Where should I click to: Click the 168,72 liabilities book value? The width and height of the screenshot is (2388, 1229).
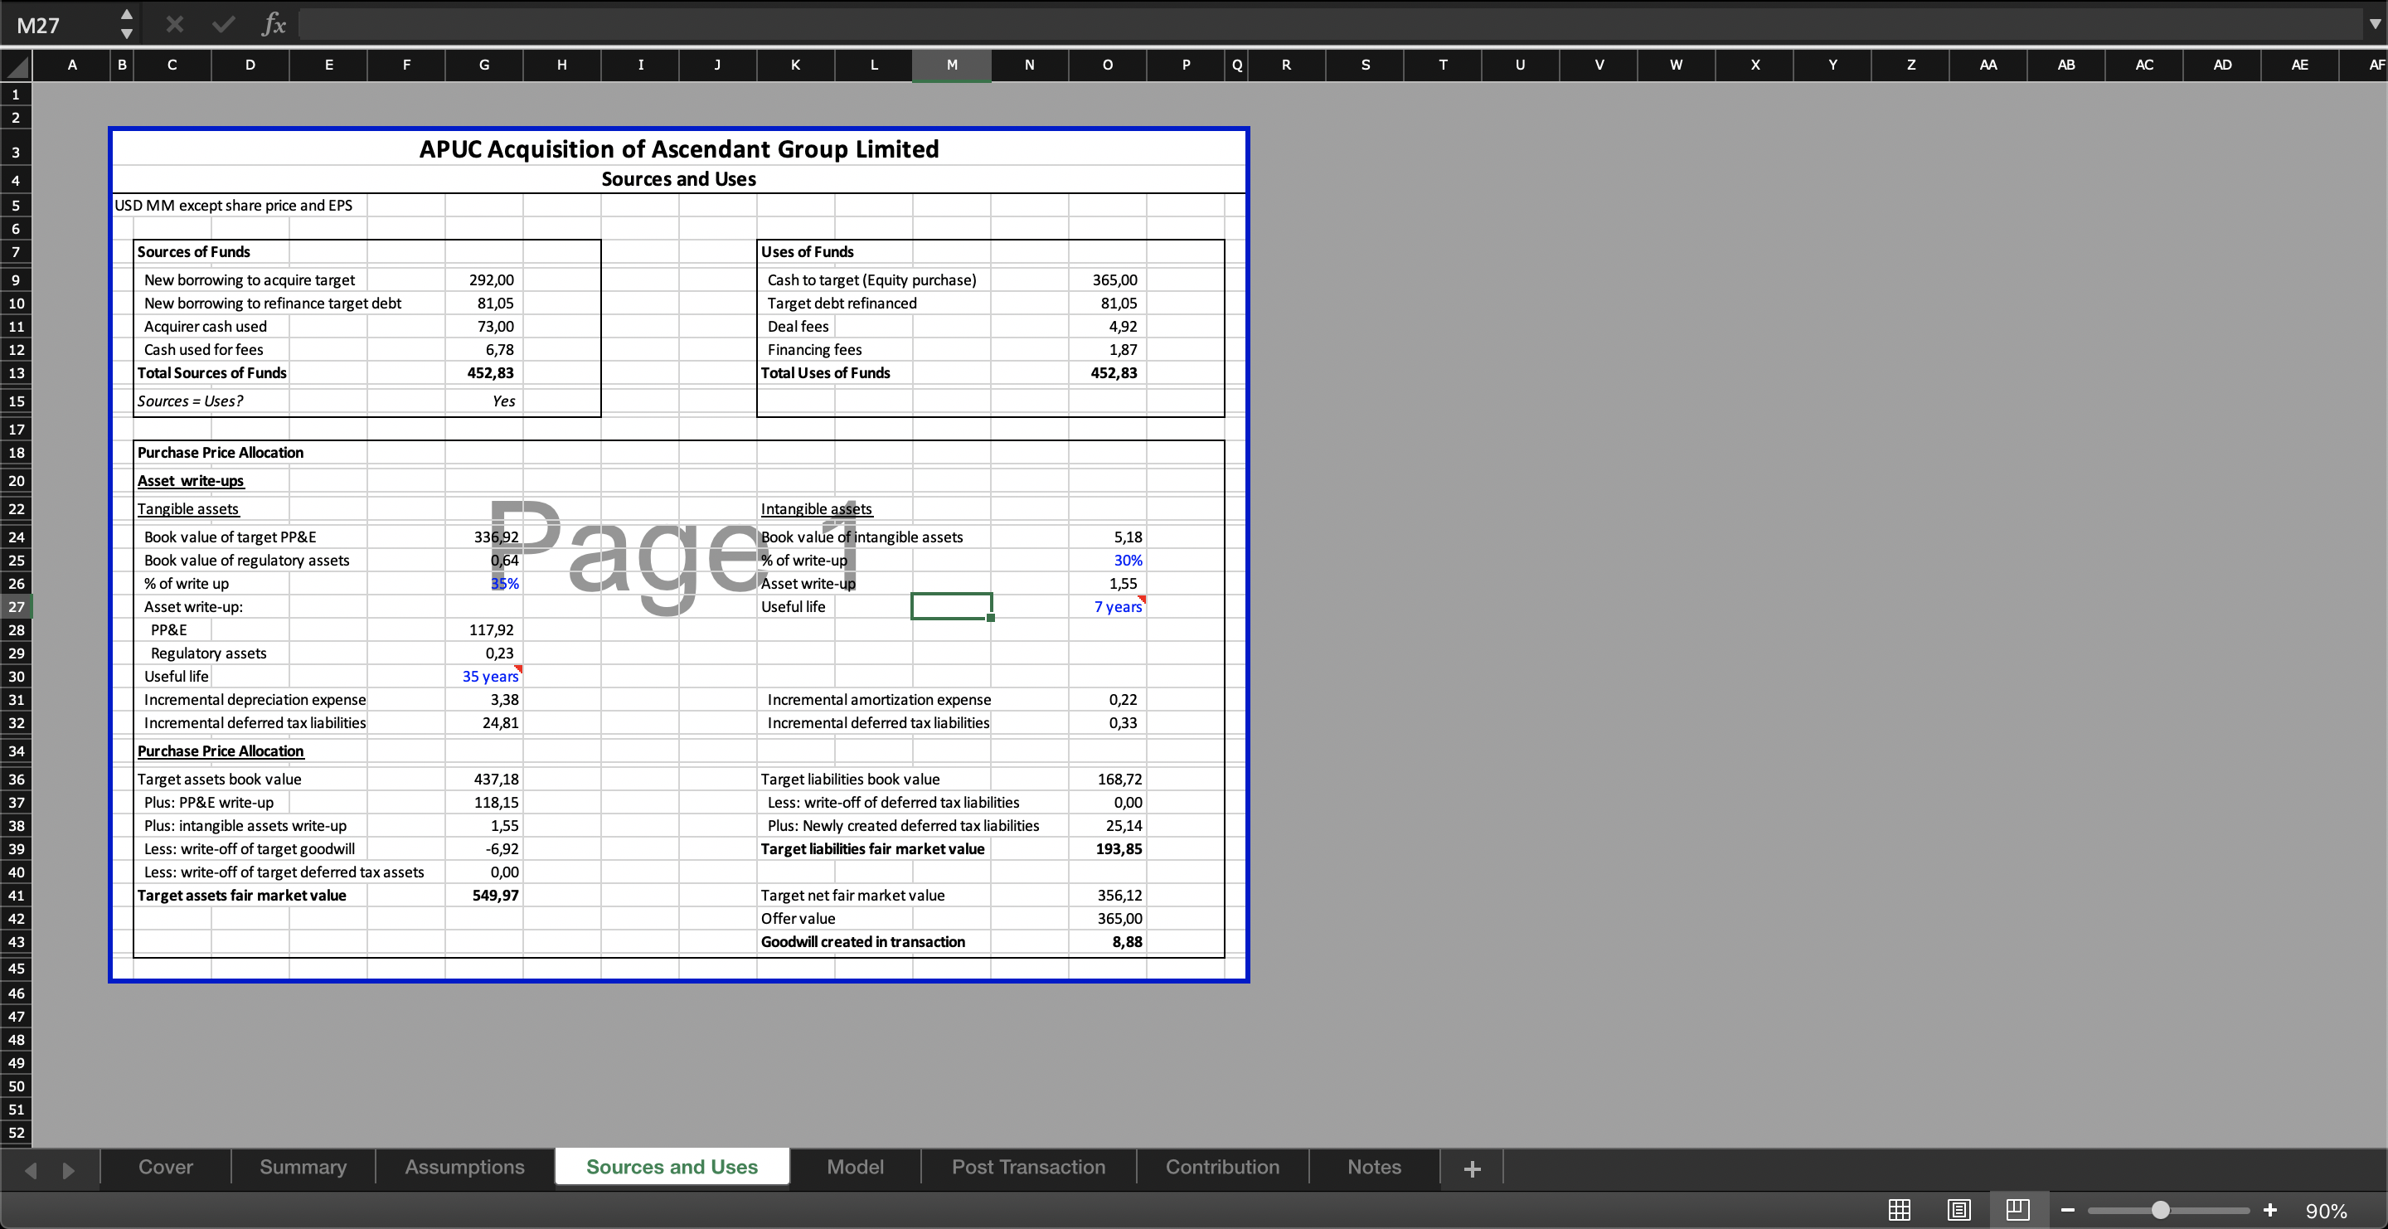(1108, 780)
